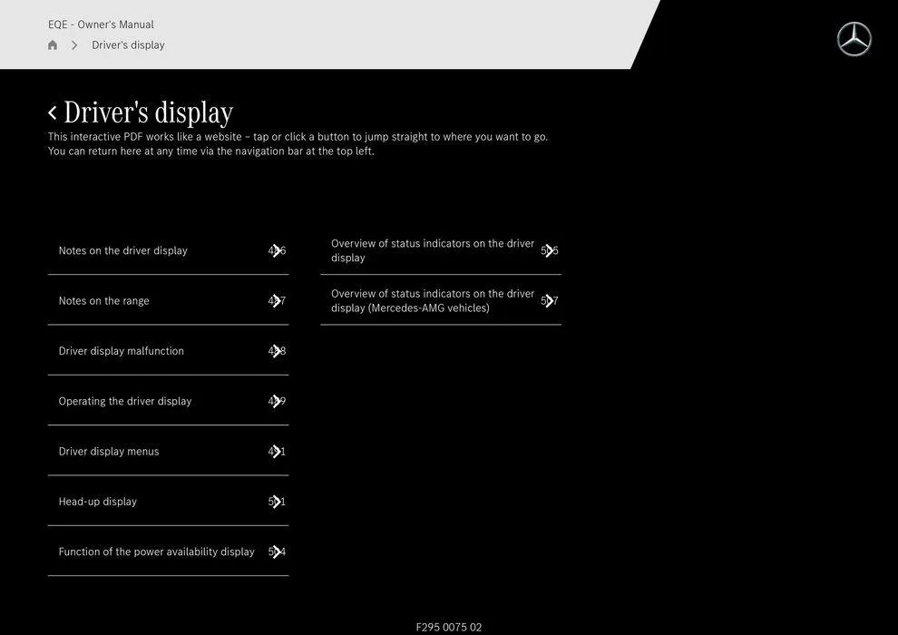The image size is (898, 635).
Task: Click the breadcrumb separator chevron icon
Action: pos(74,45)
